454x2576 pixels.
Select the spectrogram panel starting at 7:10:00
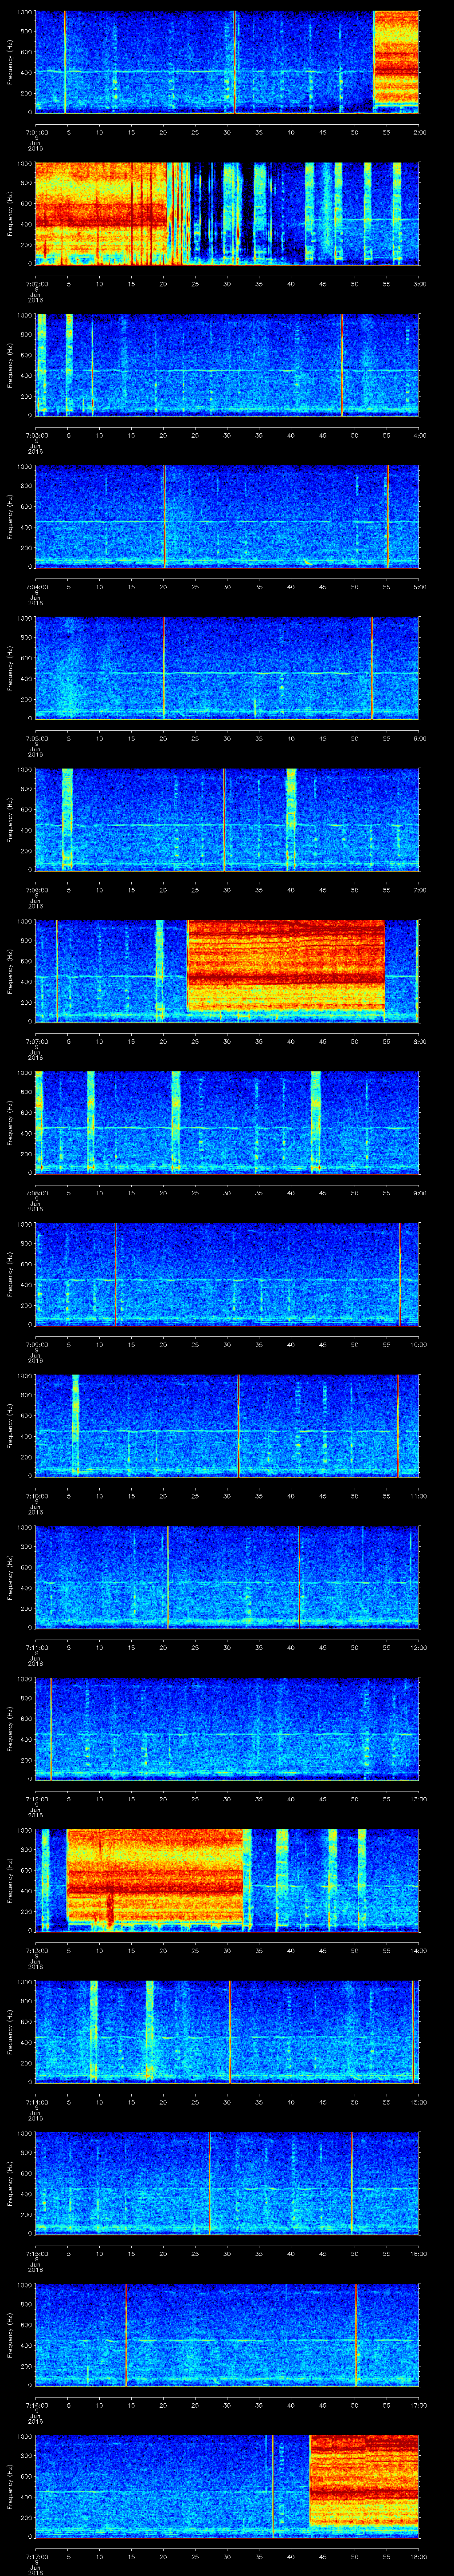[227, 1426]
